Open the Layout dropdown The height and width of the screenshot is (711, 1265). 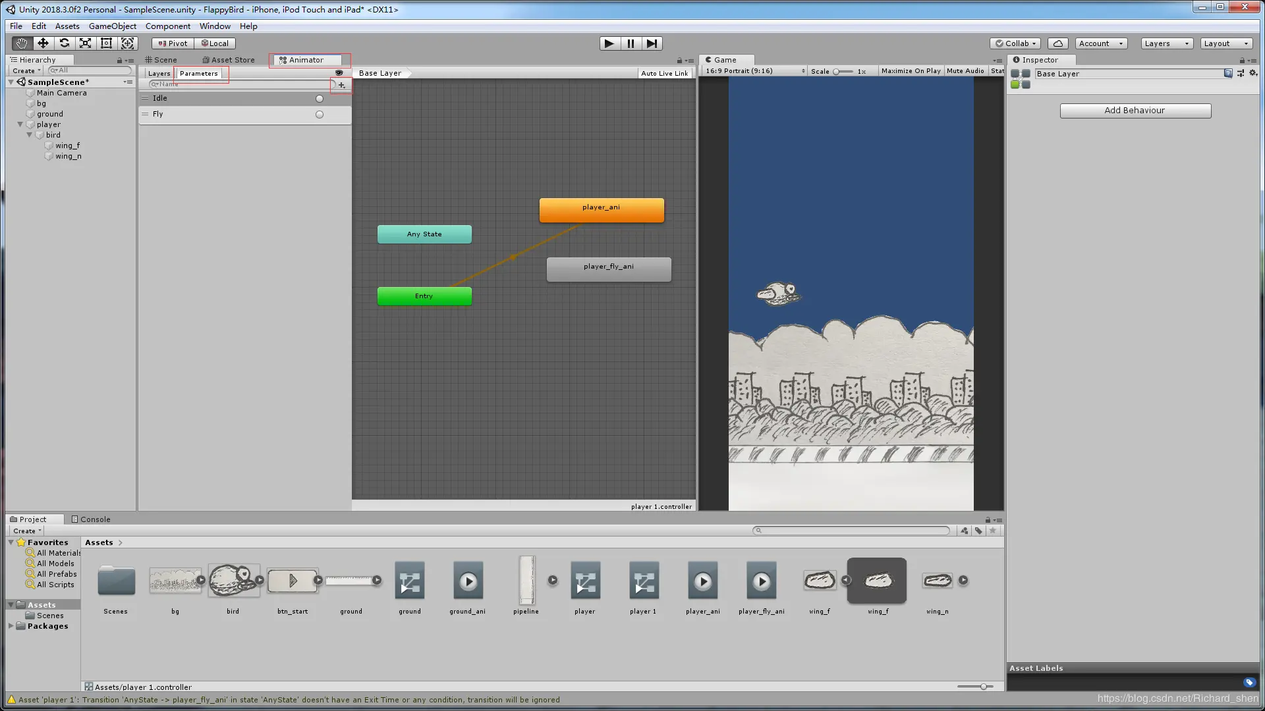(x=1225, y=43)
